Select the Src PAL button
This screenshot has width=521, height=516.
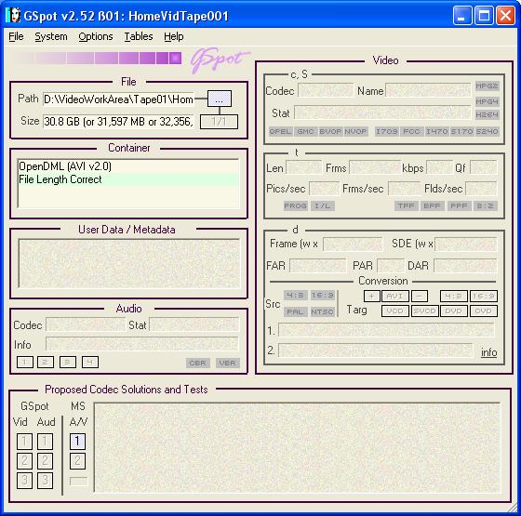296,311
